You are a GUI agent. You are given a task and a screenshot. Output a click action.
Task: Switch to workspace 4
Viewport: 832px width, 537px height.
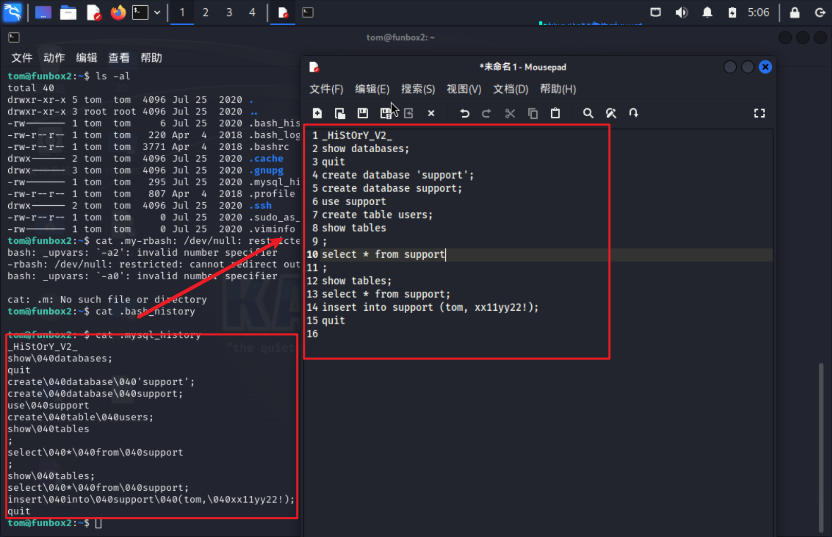252,12
